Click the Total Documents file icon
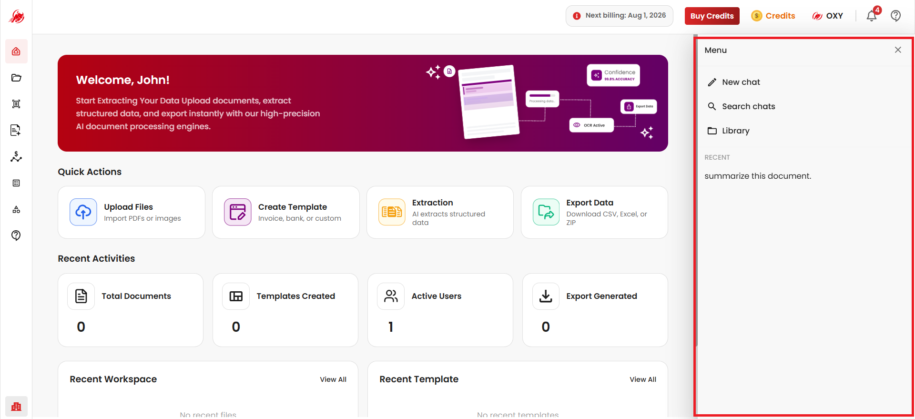This screenshot has width=915, height=419. point(81,296)
